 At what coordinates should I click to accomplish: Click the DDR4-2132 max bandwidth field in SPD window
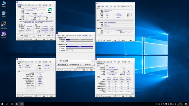[112, 69]
